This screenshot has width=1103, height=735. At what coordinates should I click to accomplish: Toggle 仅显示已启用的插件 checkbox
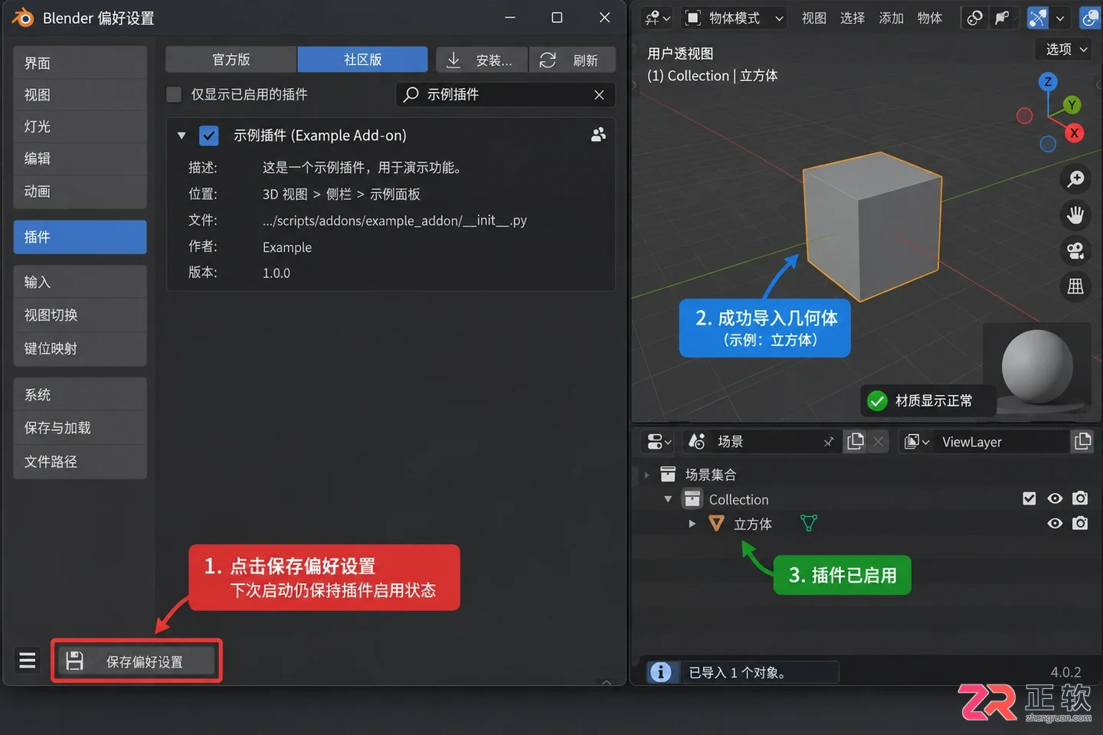tap(175, 94)
